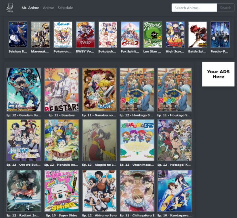Click the 'Ep. 12 - Ore wo Suk...' title text
The height and width of the screenshot is (218, 237).
(23, 165)
